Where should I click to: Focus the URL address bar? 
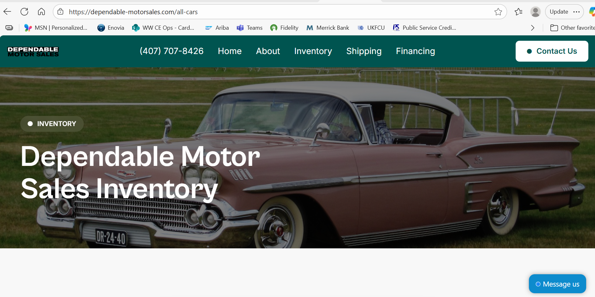278,12
